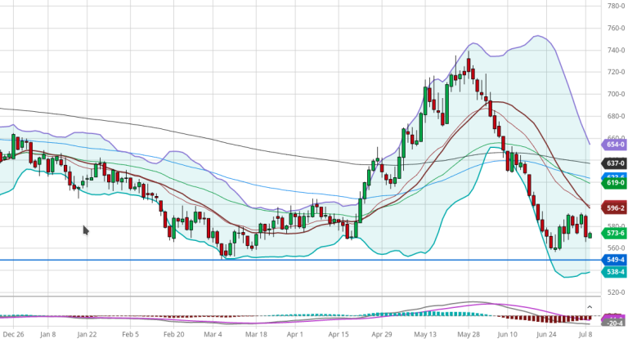This screenshot has width=628, height=339.
Task: Click the Feb 20 date label
Action: [x=174, y=334]
